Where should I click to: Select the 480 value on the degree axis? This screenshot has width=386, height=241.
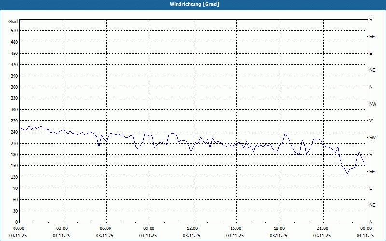tap(14, 42)
